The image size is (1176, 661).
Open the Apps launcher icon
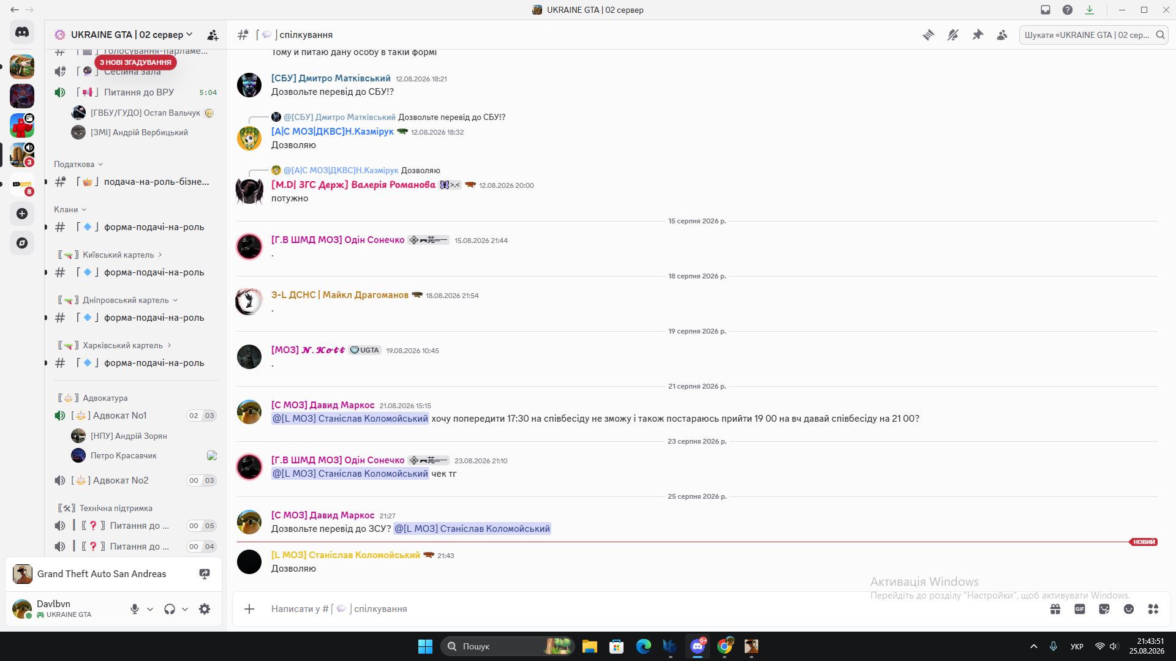(x=1153, y=609)
